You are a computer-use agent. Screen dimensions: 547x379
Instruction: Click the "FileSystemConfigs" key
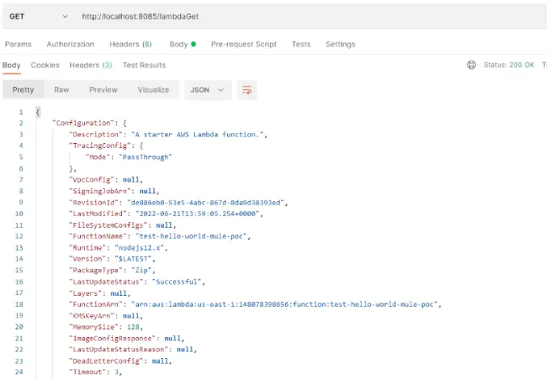pos(108,225)
